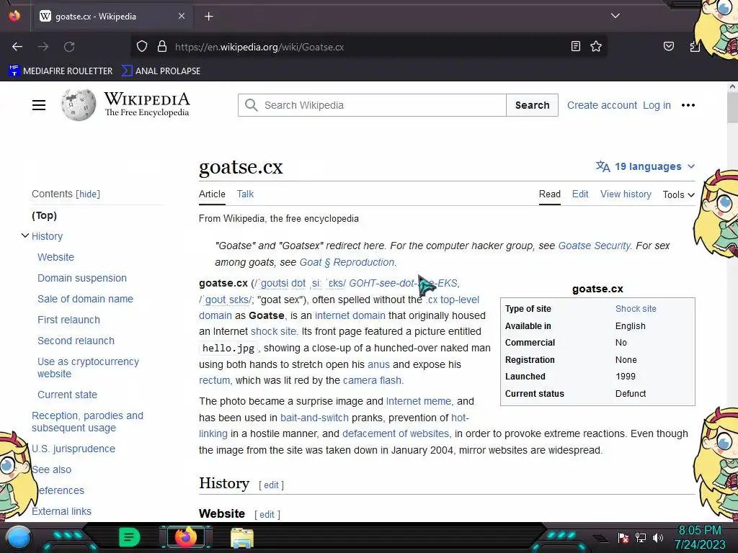Open new tab with plus button
The height and width of the screenshot is (553, 738).
click(x=208, y=17)
